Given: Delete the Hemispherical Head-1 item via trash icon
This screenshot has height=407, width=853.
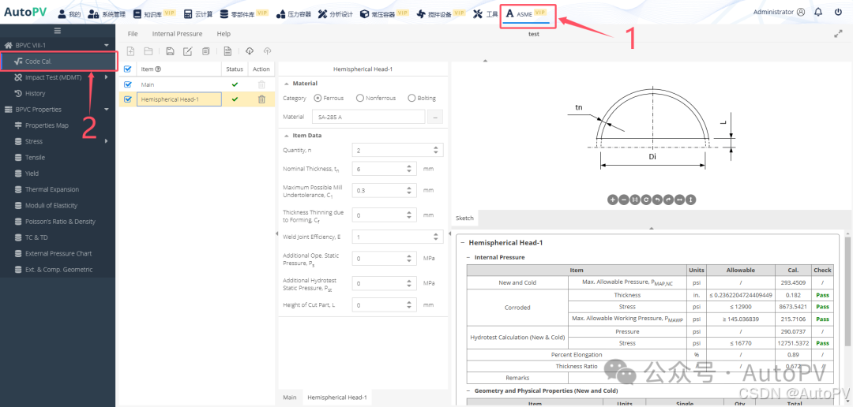Looking at the screenshot, I should point(261,99).
